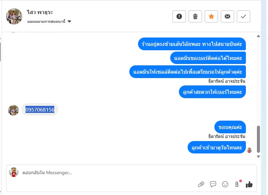The image size is (268, 195).
Task: Open the emoji picker smiley icon
Action: pyautogui.click(x=225, y=184)
